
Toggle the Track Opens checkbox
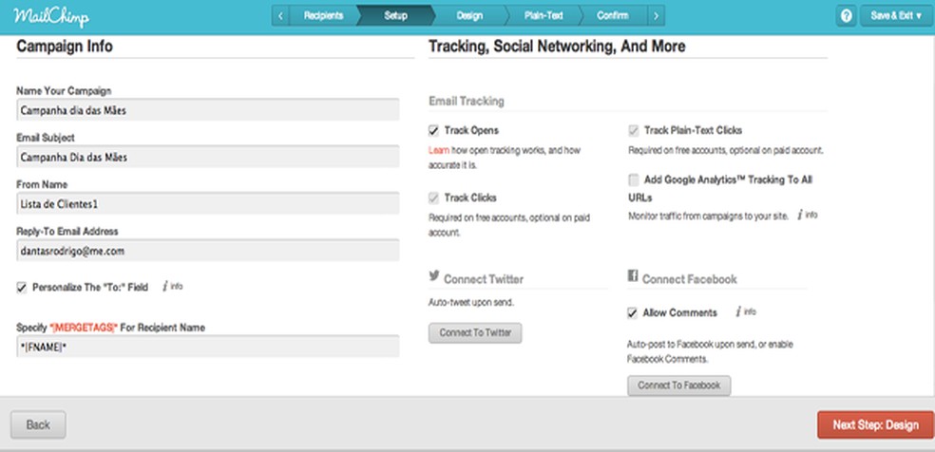point(433,130)
